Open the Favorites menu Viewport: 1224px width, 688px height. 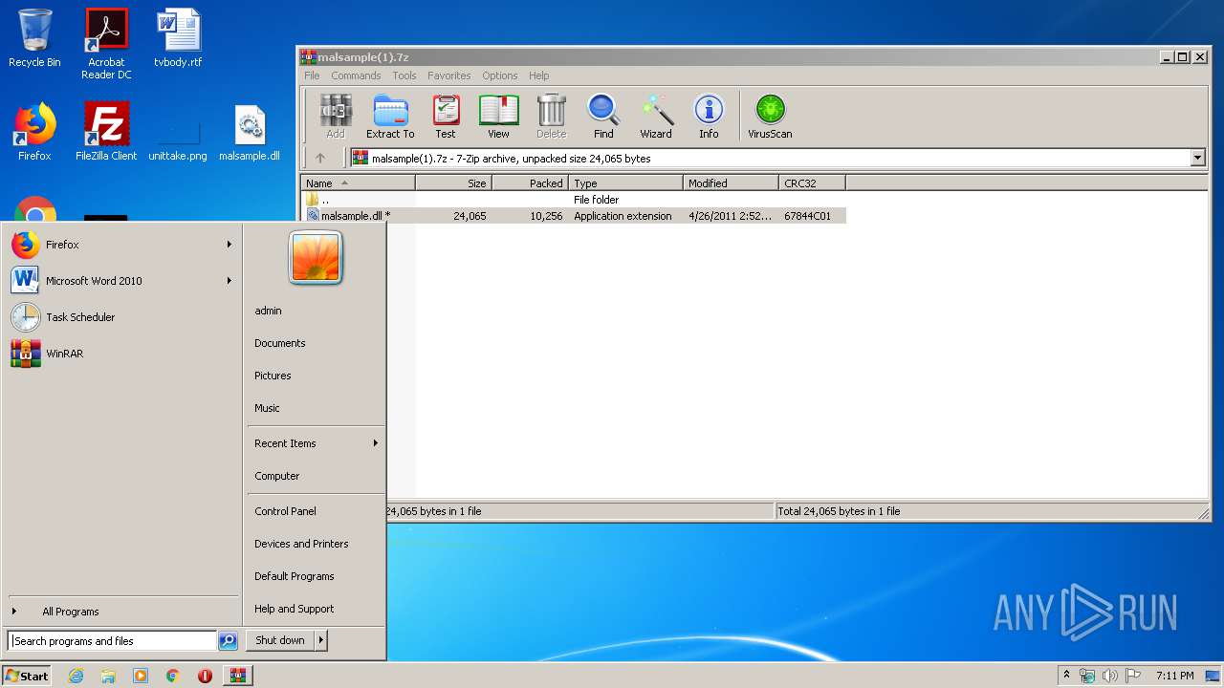(448, 75)
